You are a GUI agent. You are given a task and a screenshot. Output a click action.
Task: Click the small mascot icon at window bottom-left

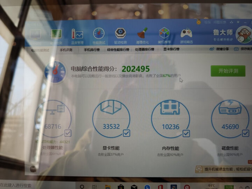pos(33,169)
